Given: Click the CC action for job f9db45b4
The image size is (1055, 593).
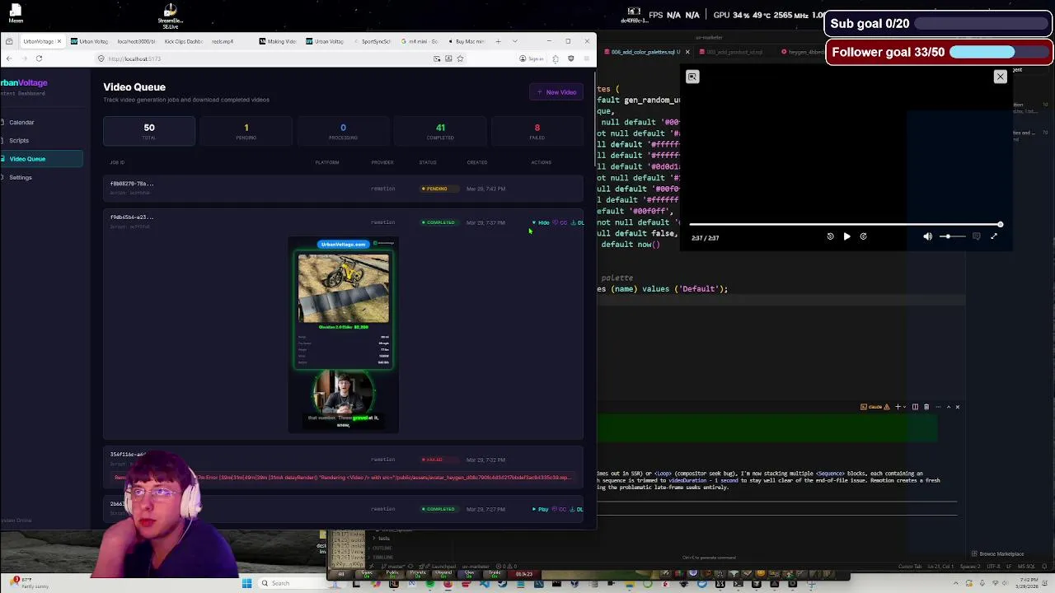Looking at the screenshot, I should click(x=560, y=222).
